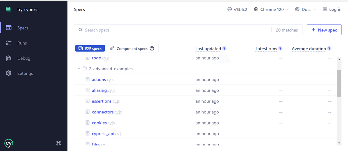Click the Search specs input field

tap(174, 30)
